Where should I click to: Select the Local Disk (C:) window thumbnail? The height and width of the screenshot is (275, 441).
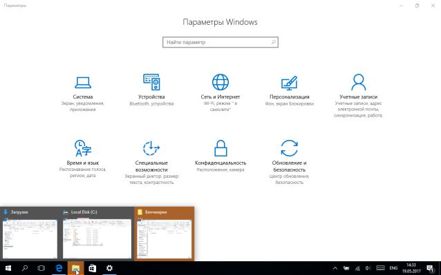97,234
